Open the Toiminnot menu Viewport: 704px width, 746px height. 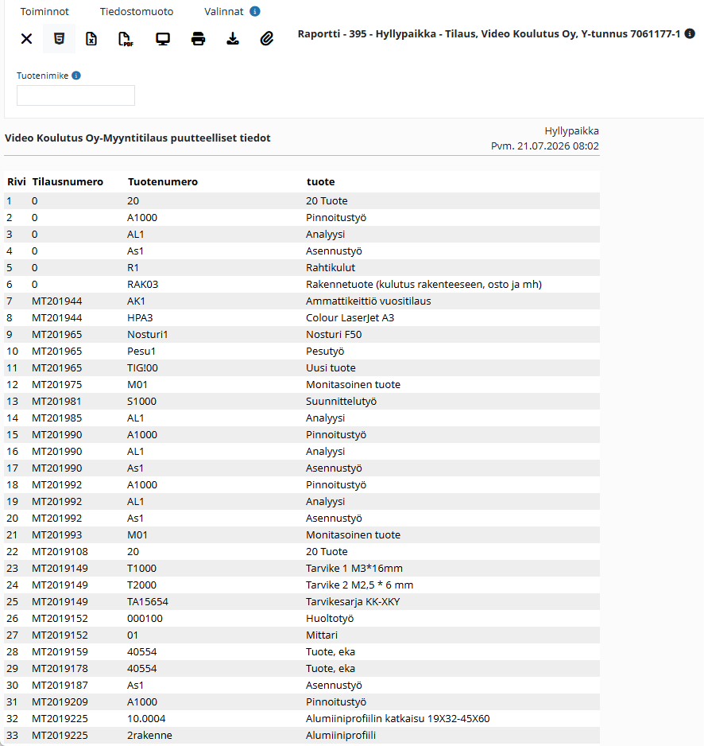[44, 11]
